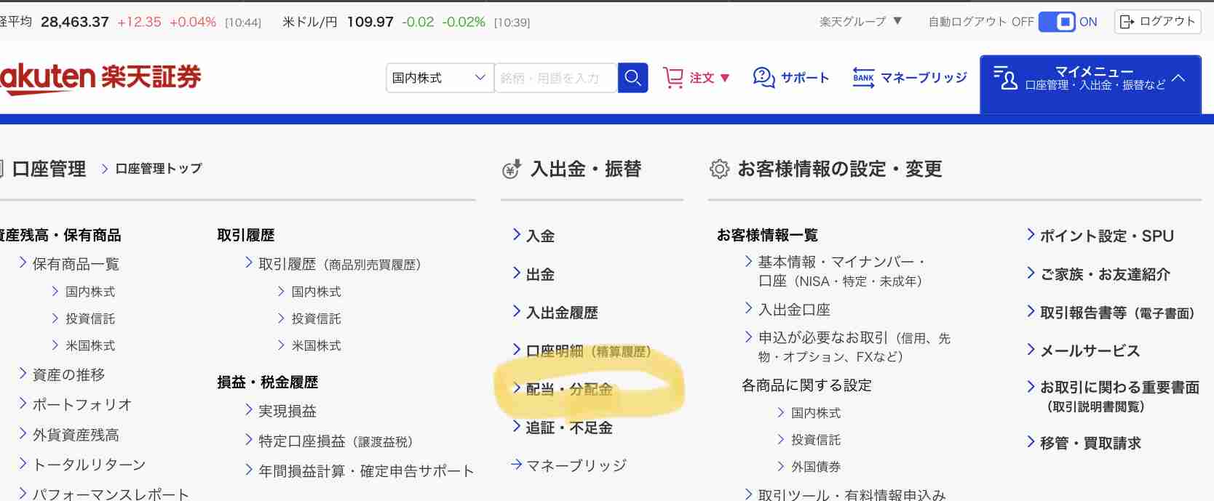Click the 銘柄・用語を入力 search field
Image resolution: width=1214 pixels, height=501 pixels.
[x=556, y=78]
